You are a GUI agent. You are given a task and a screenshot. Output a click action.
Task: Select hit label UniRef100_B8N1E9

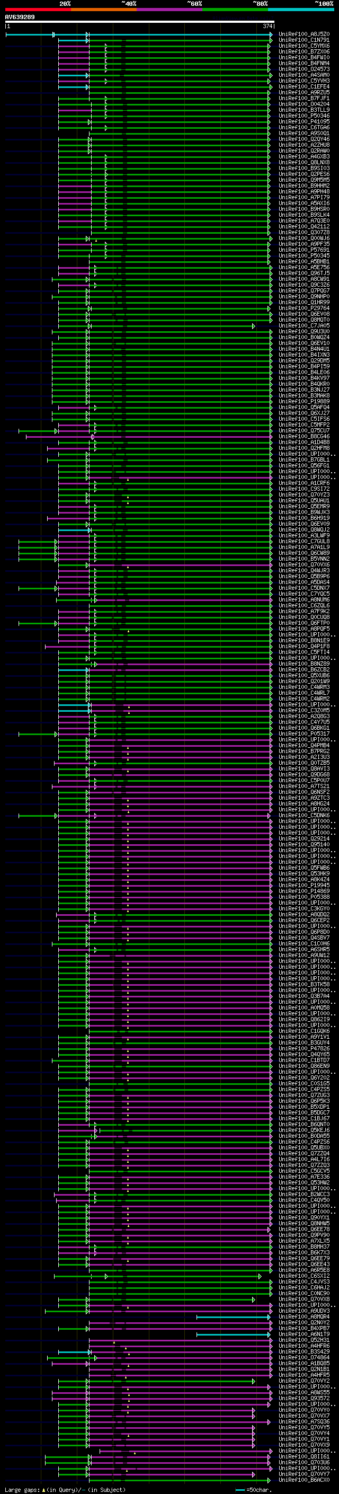304,640
